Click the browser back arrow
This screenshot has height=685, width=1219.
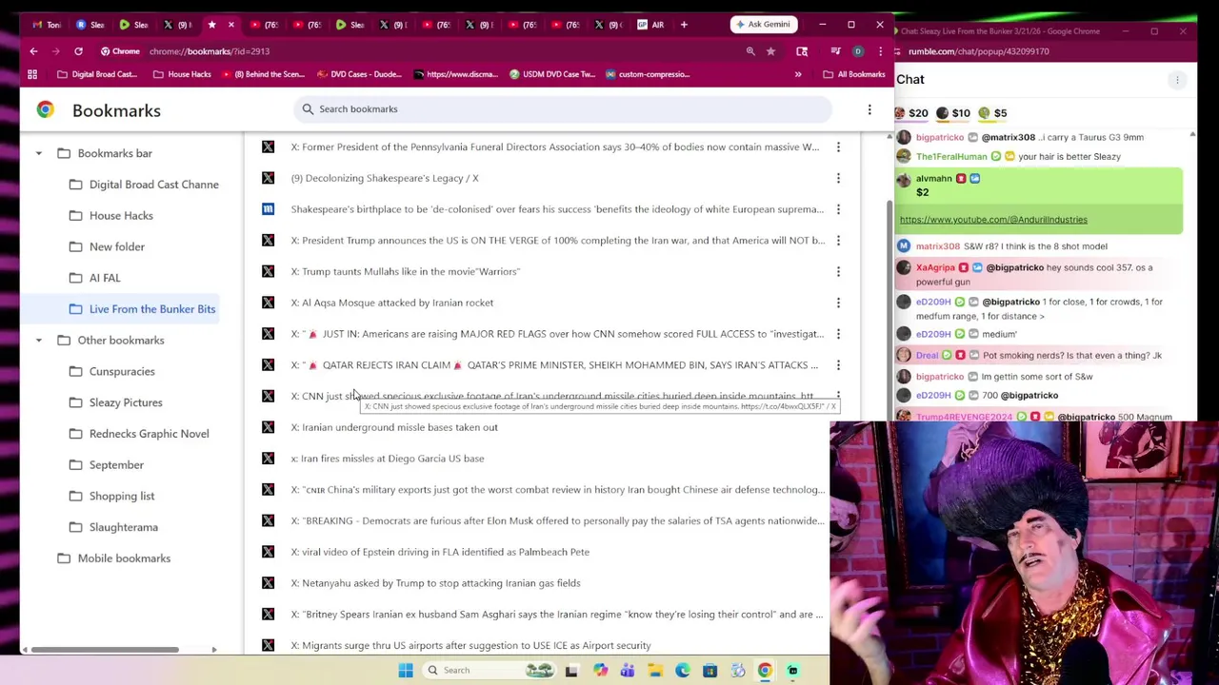pyautogui.click(x=33, y=51)
